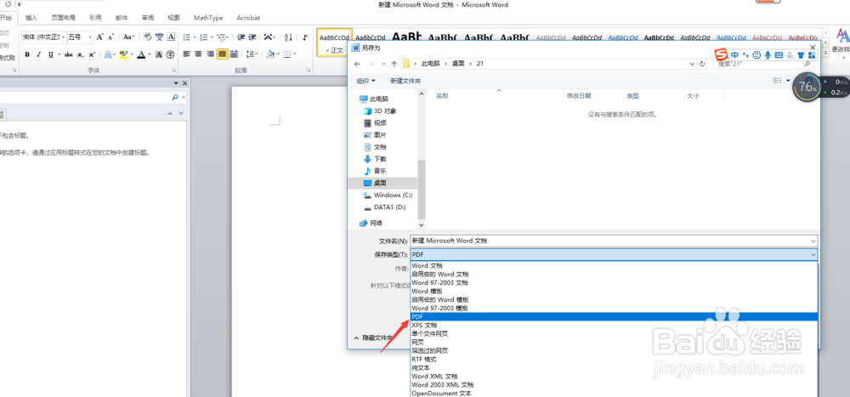850x397 pixels.
Task: Switch to the 页面布局 ribbon tab
Action: tap(64, 18)
